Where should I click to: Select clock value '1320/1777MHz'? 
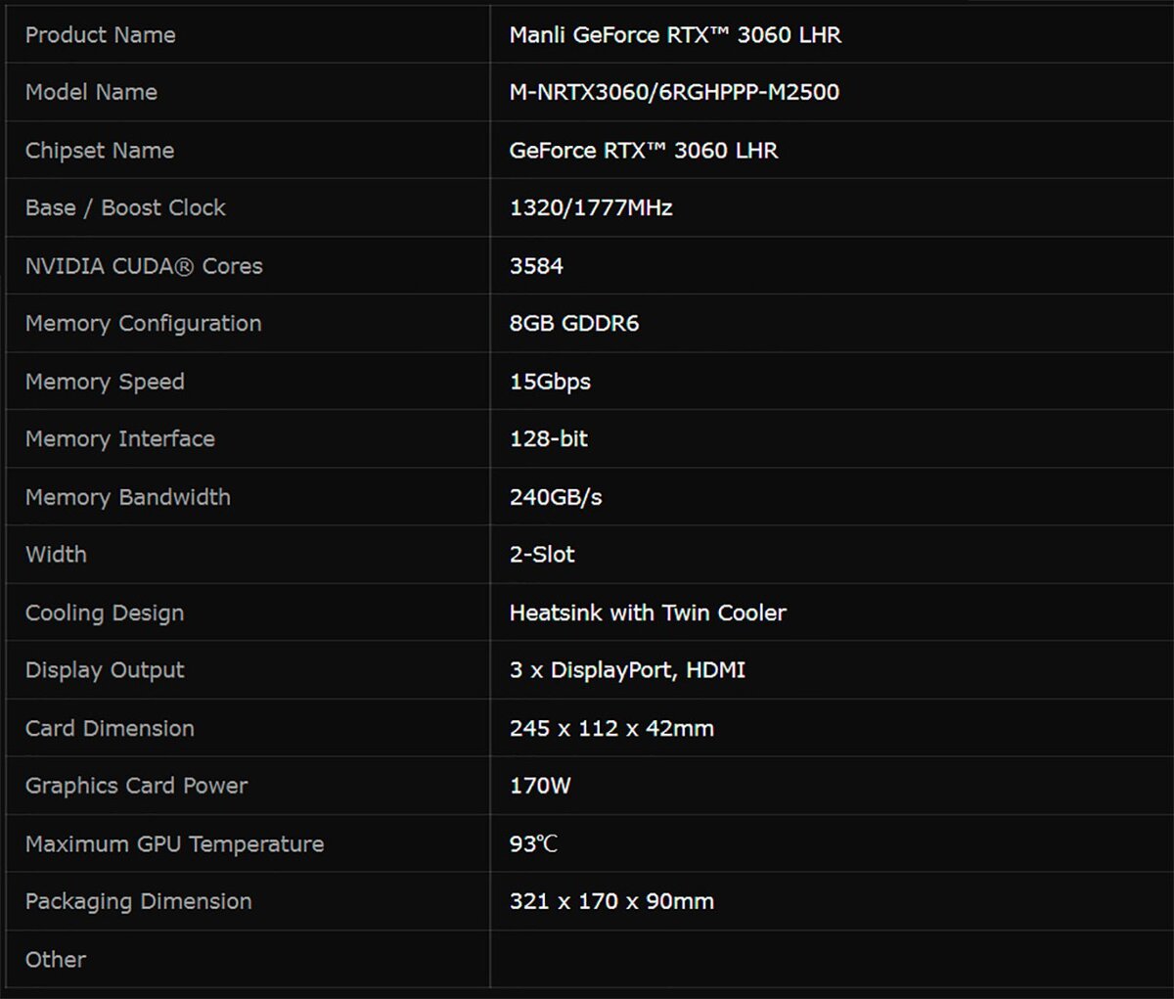click(591, 207)
